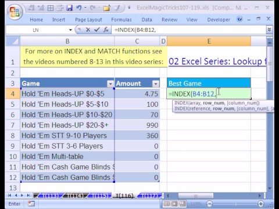This screenshot has width=279, height=209.
Task: Switch to Page Layout view icon
Action: tap(174, 204)
